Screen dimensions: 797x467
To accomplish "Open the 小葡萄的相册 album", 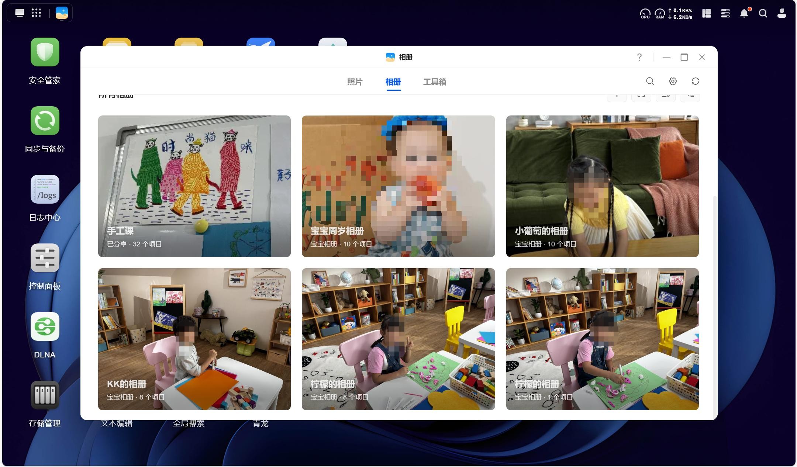I will click(x=602, y=186).
